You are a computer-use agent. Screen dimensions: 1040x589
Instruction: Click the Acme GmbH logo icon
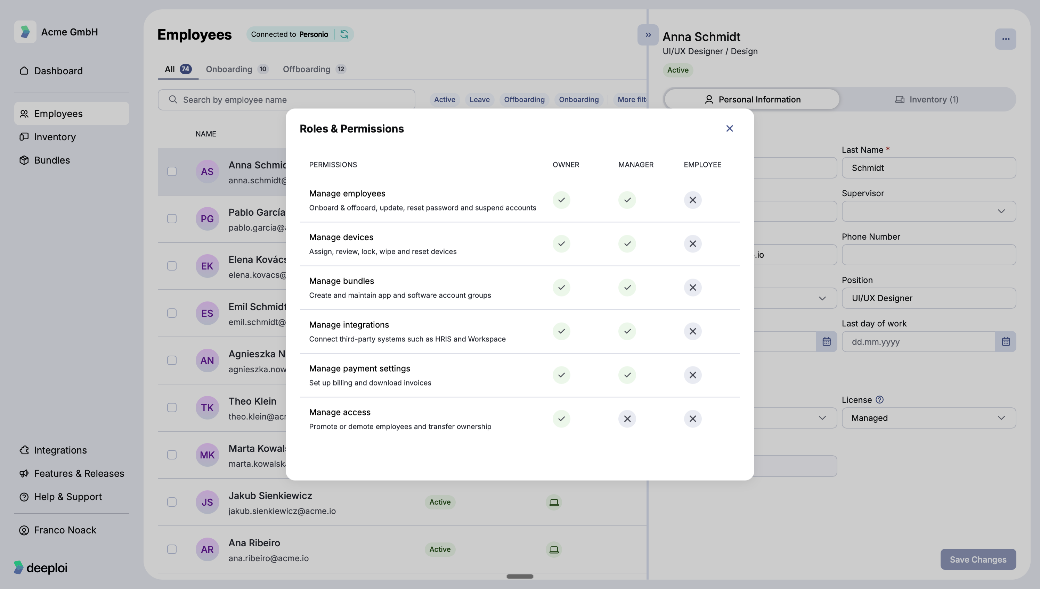pos(25,32)
